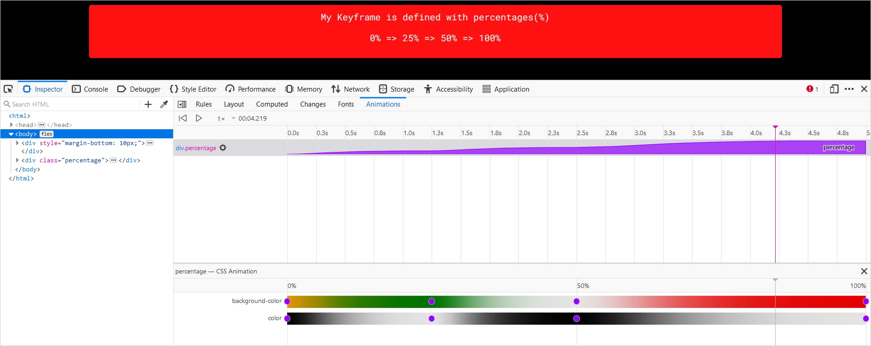Open the Style Editor panel
Screen dimensions: 871x346
coord(193,89)
